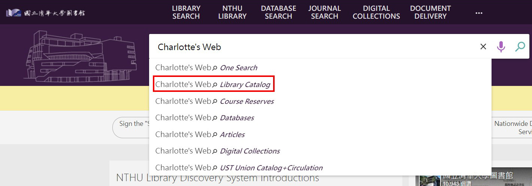
Task: Open Digital Collections menu item
Action: (x=376, y=12)
